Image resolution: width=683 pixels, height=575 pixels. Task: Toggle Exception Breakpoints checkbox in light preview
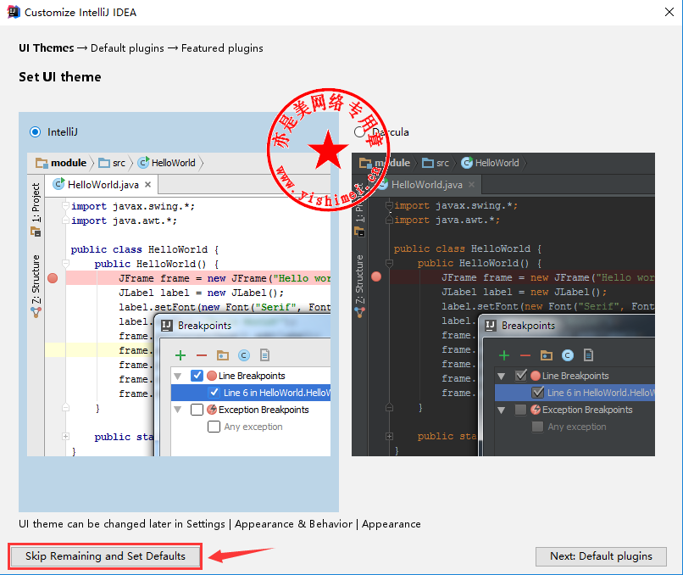[197, 410]
